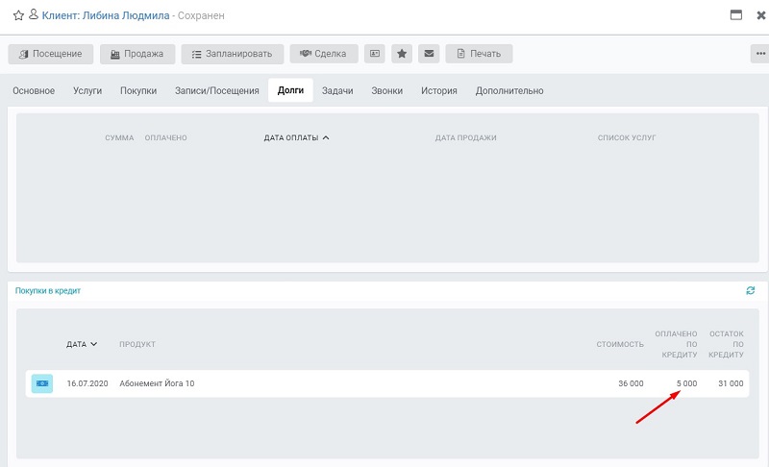
Task: Click the Посещение button
Action: coord(51,54)
